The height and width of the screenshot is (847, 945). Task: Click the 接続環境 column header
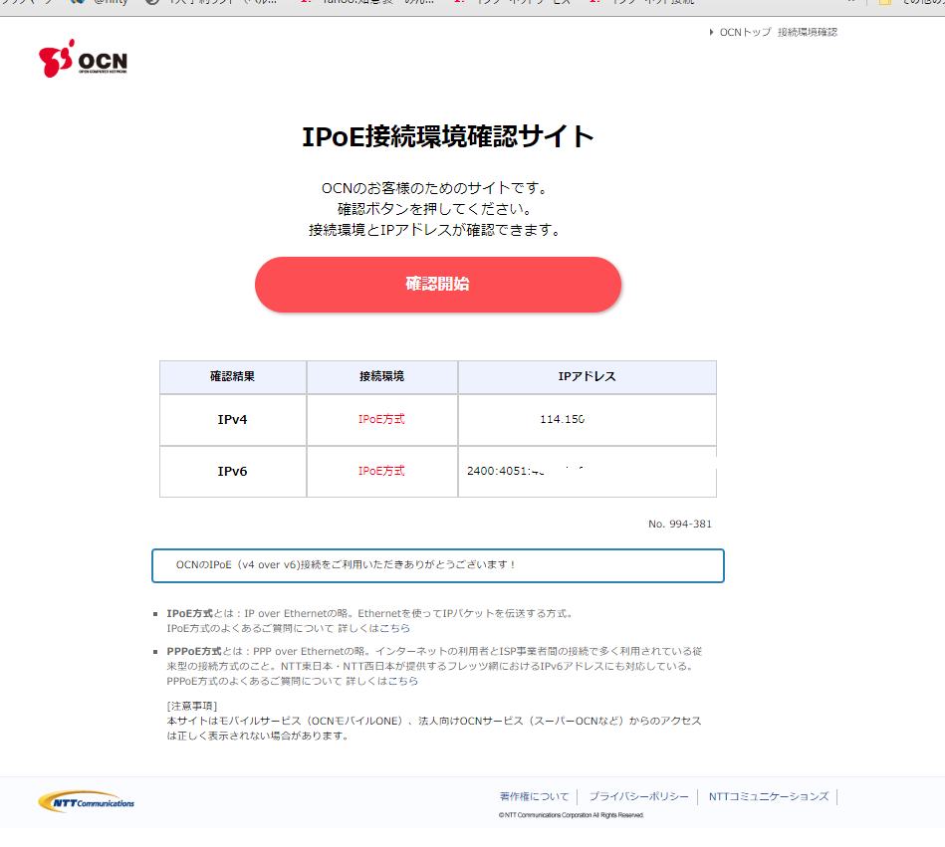[x=381, y=376]
